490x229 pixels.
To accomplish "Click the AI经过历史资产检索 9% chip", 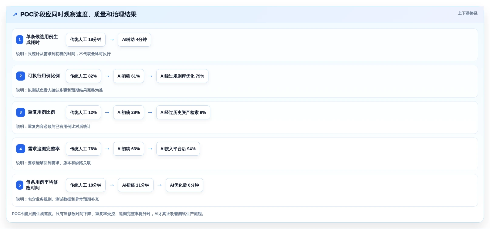I will pos(183,112).
